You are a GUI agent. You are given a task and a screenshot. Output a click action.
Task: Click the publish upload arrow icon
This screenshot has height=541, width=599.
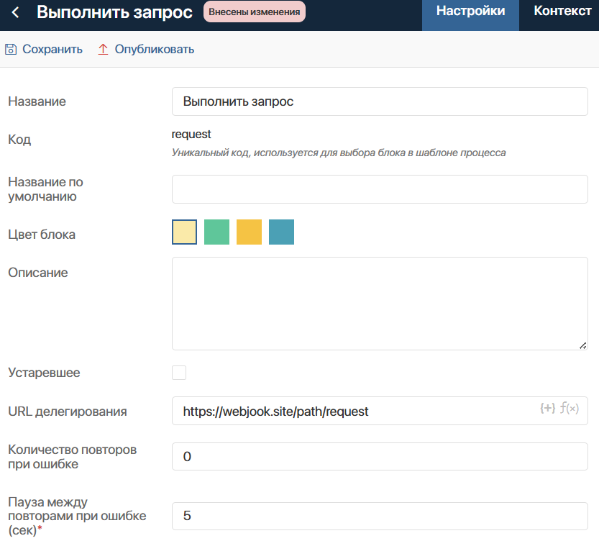[103, 50]
